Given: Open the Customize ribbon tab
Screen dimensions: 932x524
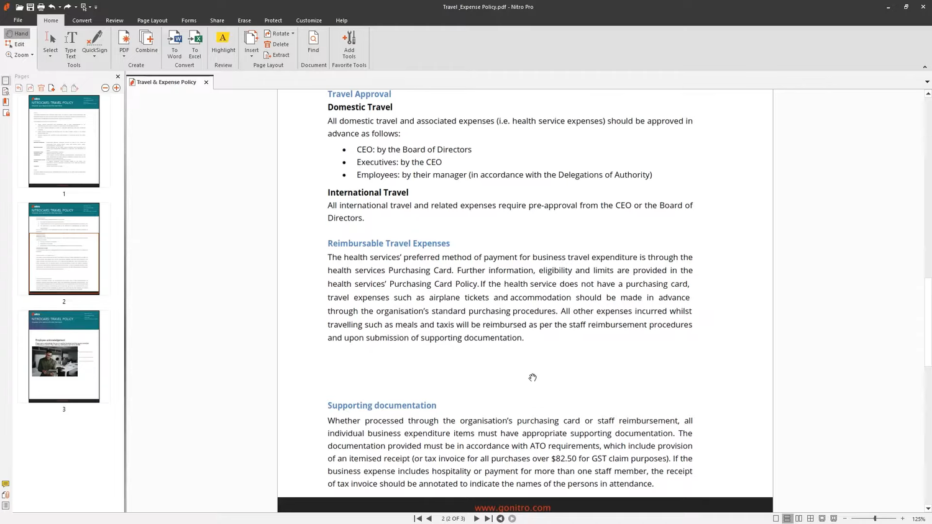Looking at the screenshot, I should (x=309, y=20).
